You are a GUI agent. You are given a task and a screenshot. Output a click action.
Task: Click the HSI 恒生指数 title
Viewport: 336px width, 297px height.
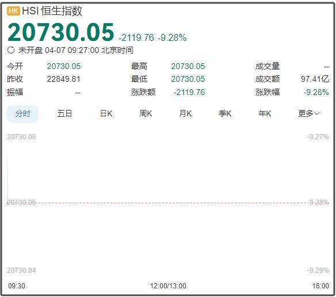click(52, 11)
